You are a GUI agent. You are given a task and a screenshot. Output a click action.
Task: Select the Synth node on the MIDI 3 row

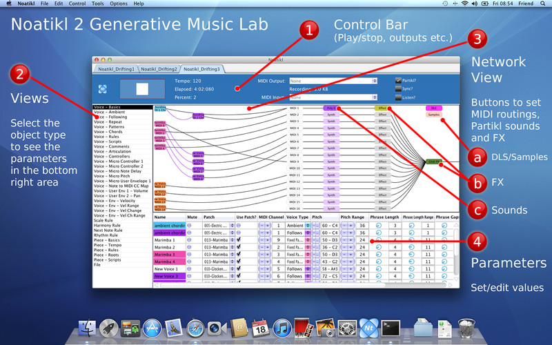331,121
